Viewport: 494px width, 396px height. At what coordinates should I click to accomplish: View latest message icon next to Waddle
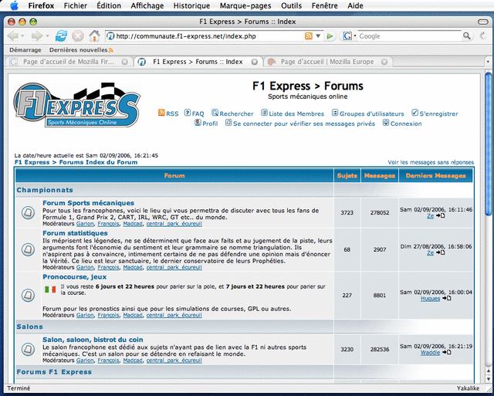[447, 352]
